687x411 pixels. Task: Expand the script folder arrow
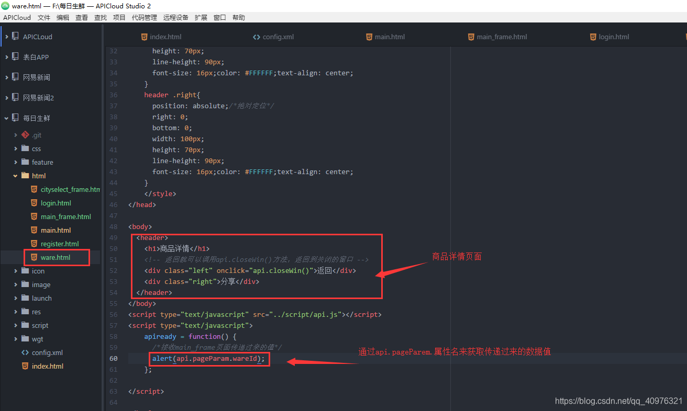16,325
